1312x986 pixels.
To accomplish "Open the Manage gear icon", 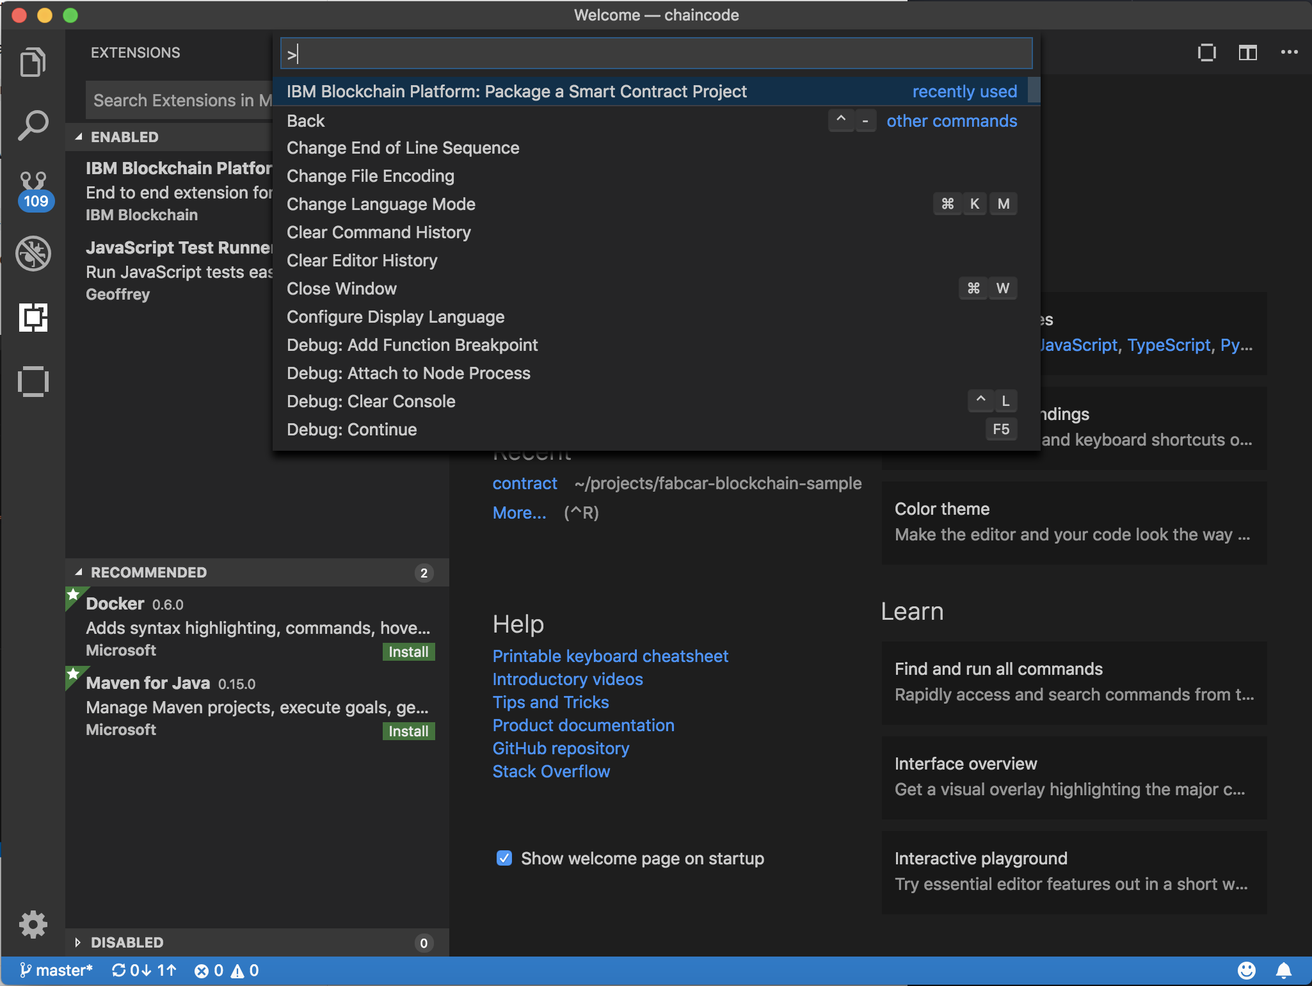I will 33,924.
